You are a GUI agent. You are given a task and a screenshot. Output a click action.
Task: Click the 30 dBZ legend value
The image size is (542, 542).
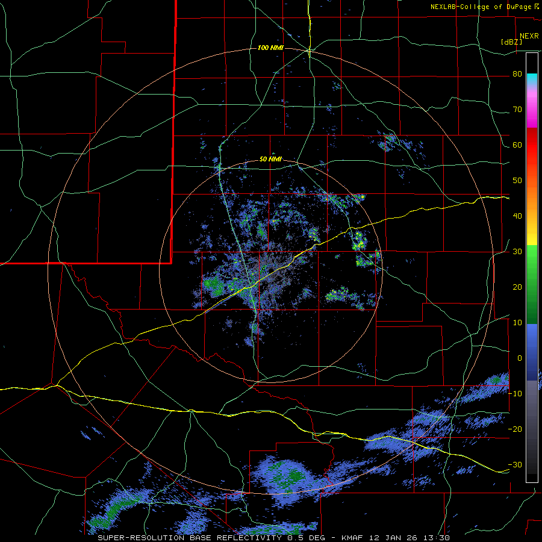coord(517,252)
